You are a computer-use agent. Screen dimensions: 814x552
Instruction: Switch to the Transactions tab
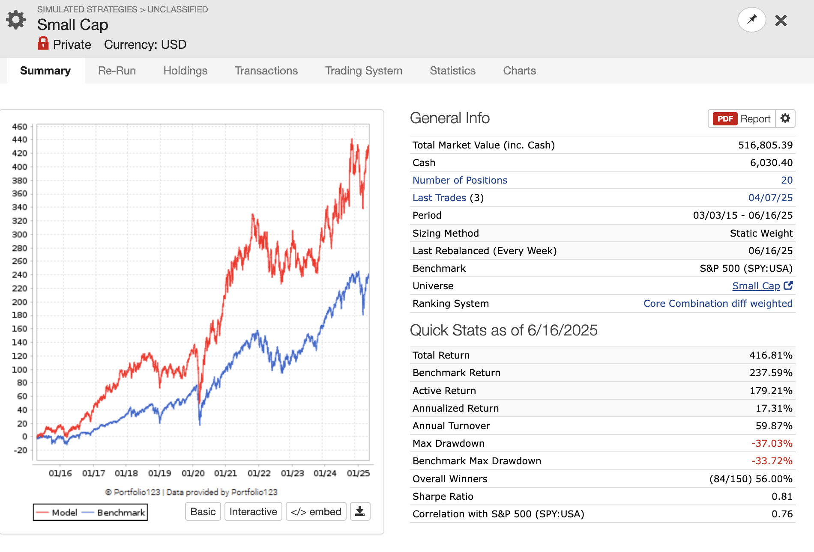point(266,71)
